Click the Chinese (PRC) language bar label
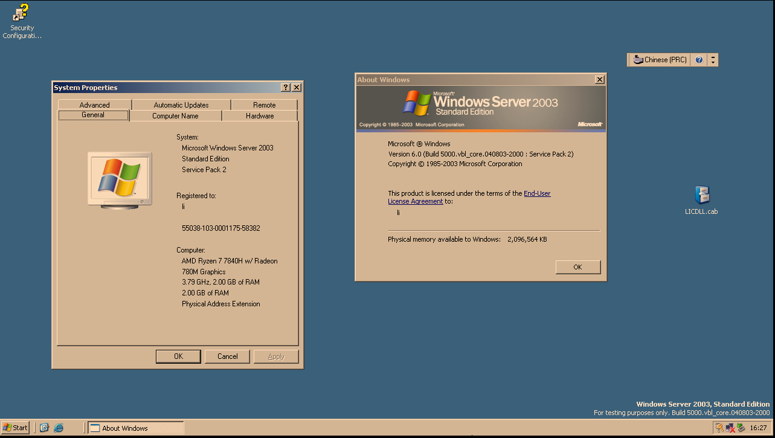 coord(666,60)
